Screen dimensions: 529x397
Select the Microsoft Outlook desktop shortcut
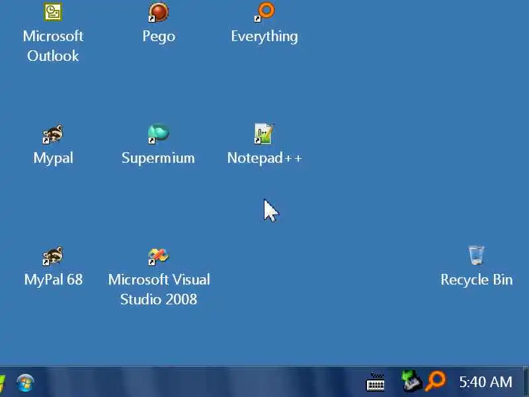pyautogui.click(x=53, y=12)
